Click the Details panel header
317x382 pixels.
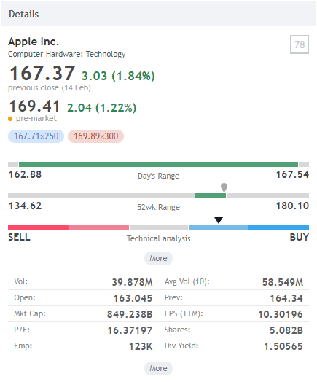tap(158, 14)
